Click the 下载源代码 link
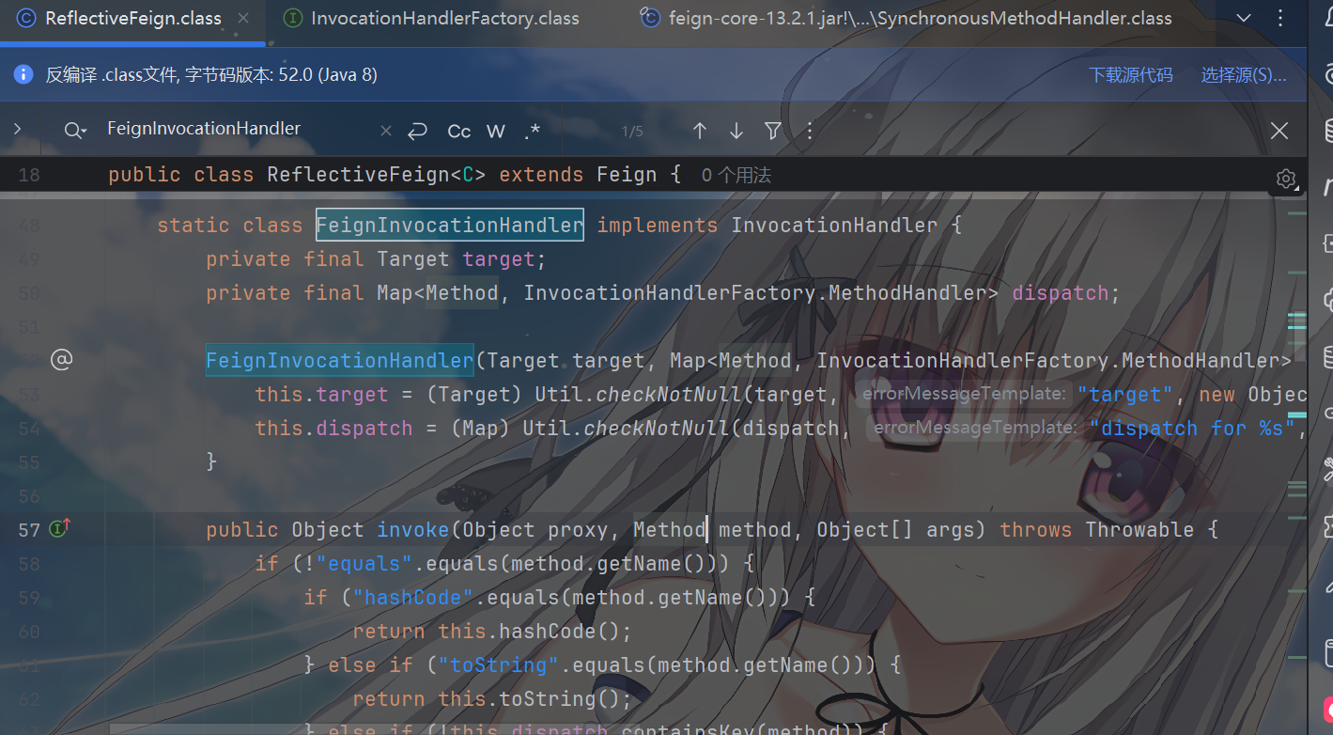The width and height of the screenshot is (1333, 735). coord(1131,75)
